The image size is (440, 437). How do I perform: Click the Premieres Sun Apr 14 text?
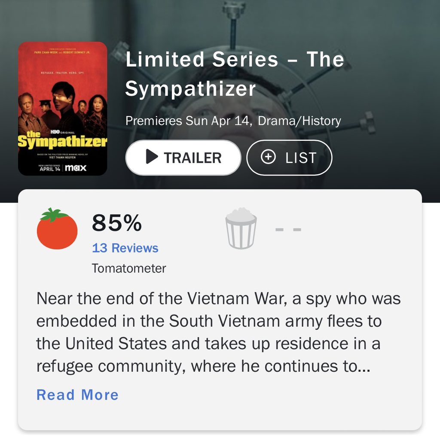point(188,121)
